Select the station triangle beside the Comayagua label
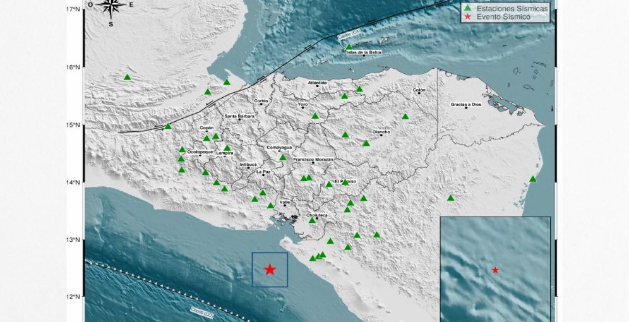Image resolution: width=629 pixels, height=322 pixels. [x=282, y=157]
